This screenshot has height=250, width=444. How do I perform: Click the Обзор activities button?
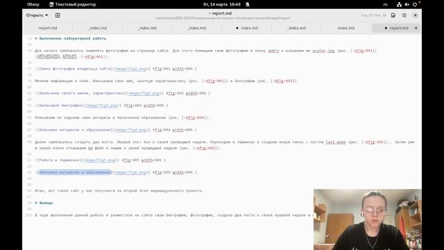[x=33, y=5]
